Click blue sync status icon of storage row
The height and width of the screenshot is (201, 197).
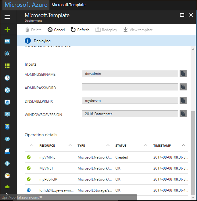(x=29, y=190)
